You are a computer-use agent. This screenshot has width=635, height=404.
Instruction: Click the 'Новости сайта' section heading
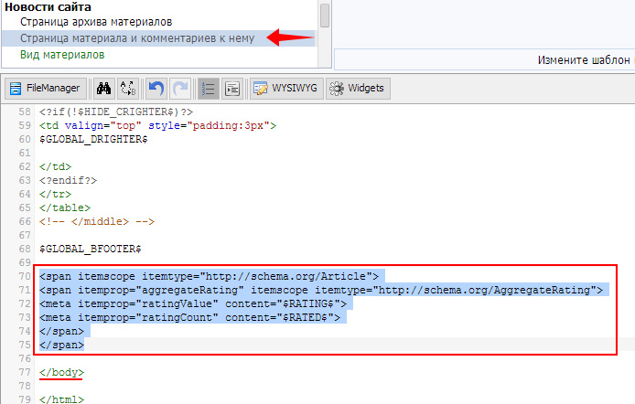click(x=48, y=7)
